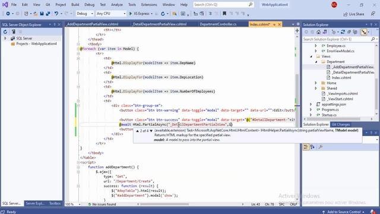Click the red user account avatar

coord(334,5)
